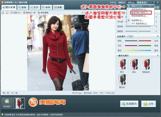Switch to the 素材 tab
This screenshot has width=161, height=117.
click(x=23, y=7)
